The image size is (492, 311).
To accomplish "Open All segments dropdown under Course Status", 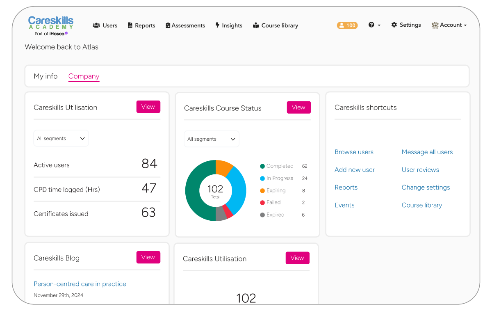I will tap(212, 139).
